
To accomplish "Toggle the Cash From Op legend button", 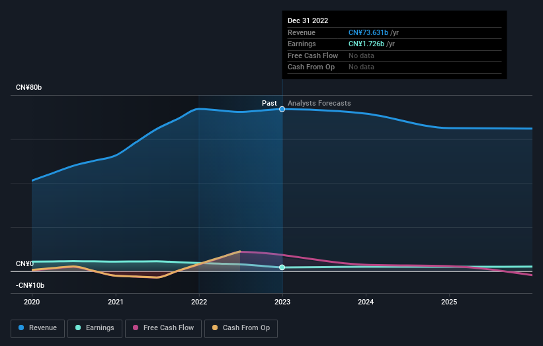I will (x=241, y=328).
